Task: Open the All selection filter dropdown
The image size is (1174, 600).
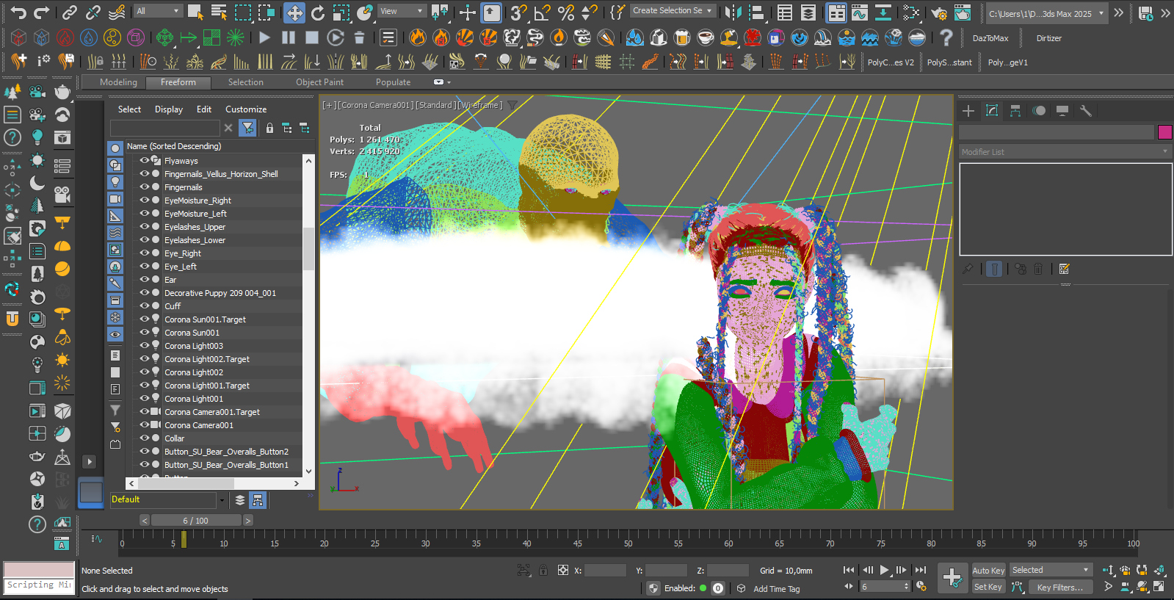Action: pyautogui.click(x=158, y=11)
